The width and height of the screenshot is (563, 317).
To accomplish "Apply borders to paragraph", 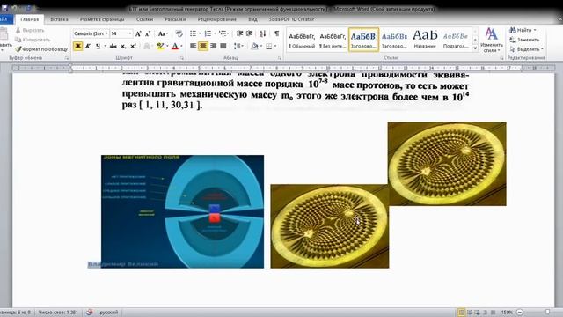I will (x=268, y=46).
